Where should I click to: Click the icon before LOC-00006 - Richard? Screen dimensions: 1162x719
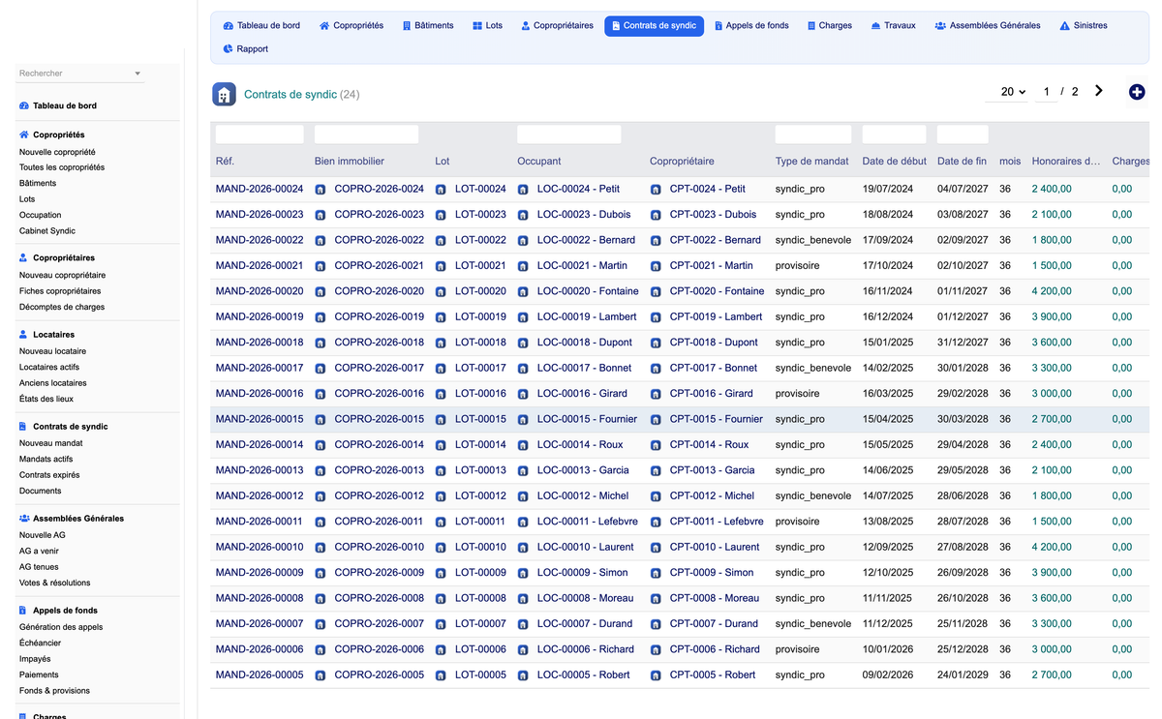523,651
